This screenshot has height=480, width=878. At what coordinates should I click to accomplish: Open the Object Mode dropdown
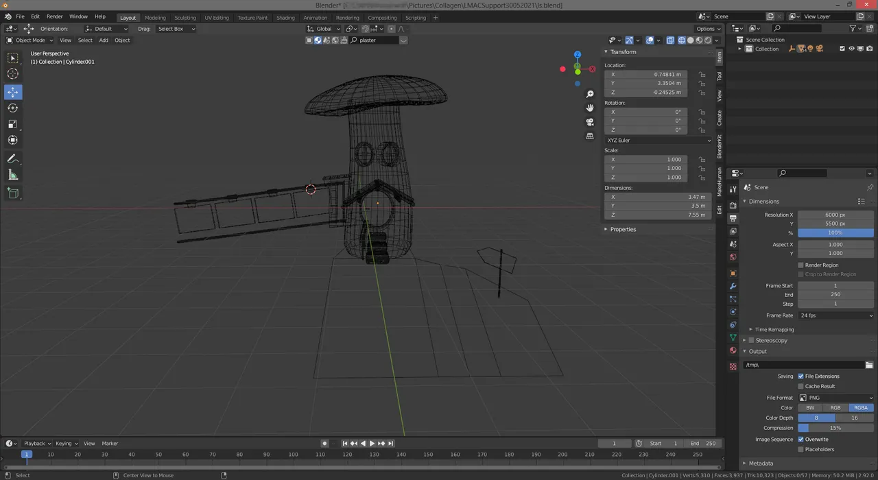click(29, 40)
